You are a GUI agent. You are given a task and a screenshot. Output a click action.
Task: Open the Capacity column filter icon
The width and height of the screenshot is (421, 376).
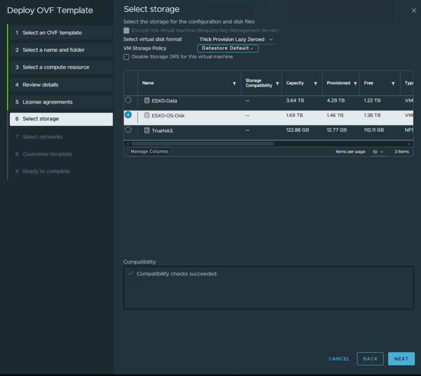pos(315,83)
